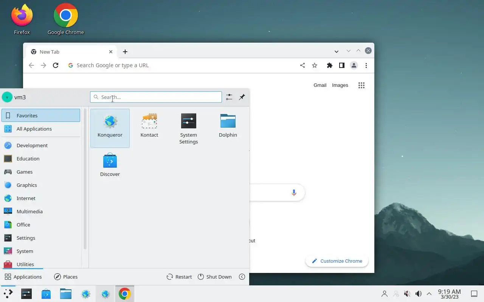Open Multimedia category

click(41, 211)
